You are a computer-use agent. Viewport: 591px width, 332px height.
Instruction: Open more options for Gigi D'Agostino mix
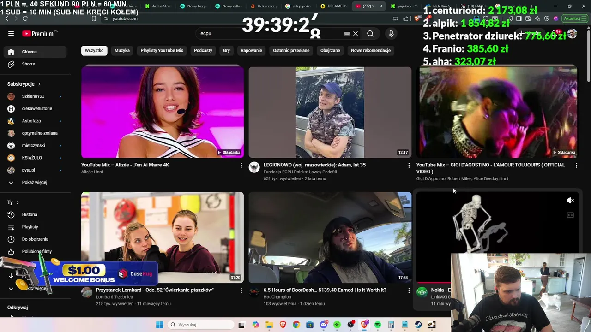tap(576, 165)
